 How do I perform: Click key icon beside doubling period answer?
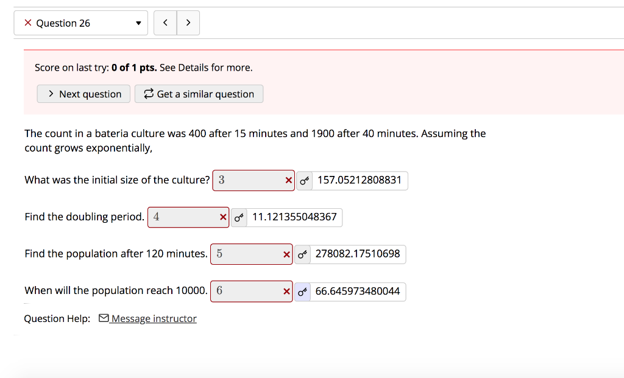click(239, 217)
